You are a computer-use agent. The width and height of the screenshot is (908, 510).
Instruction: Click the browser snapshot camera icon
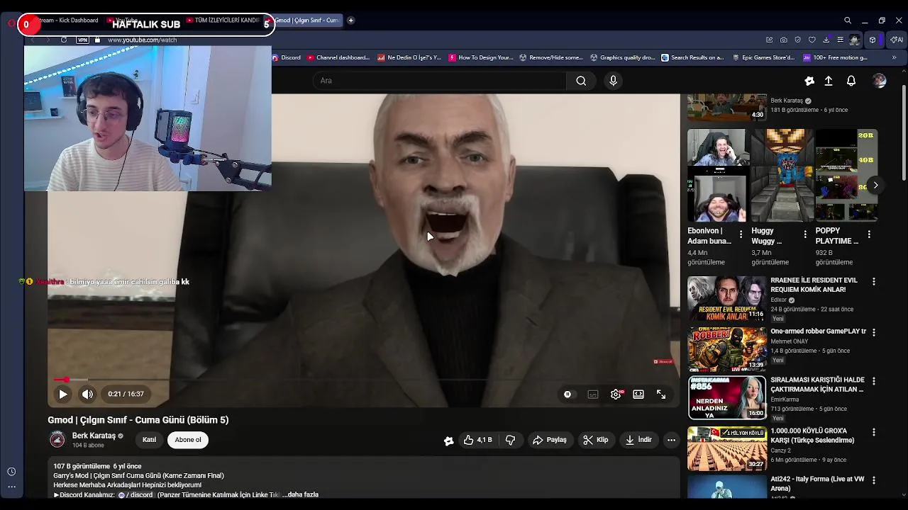(x=783, y=40)
